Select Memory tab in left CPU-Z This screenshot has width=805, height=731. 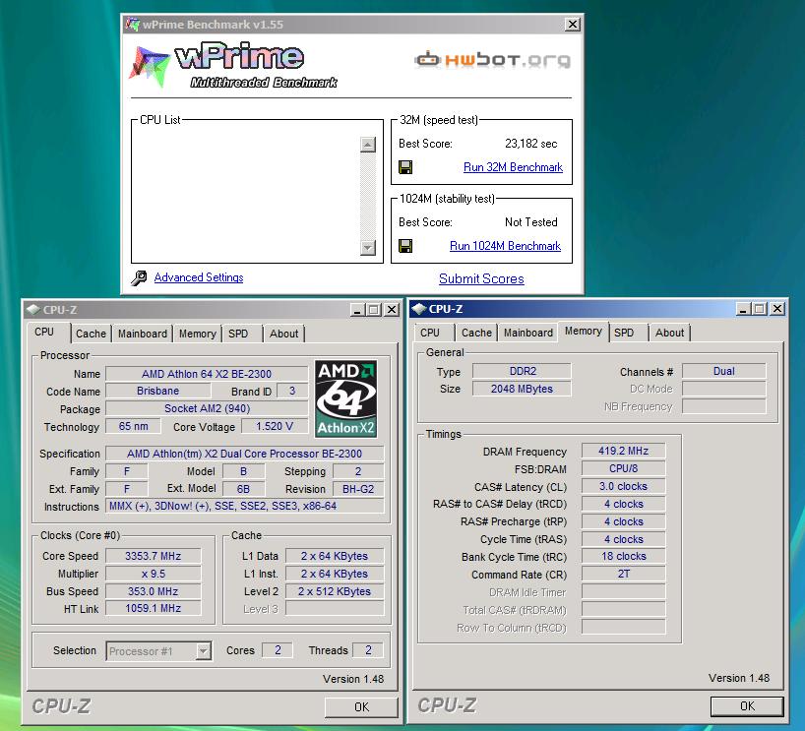(197, 334)
